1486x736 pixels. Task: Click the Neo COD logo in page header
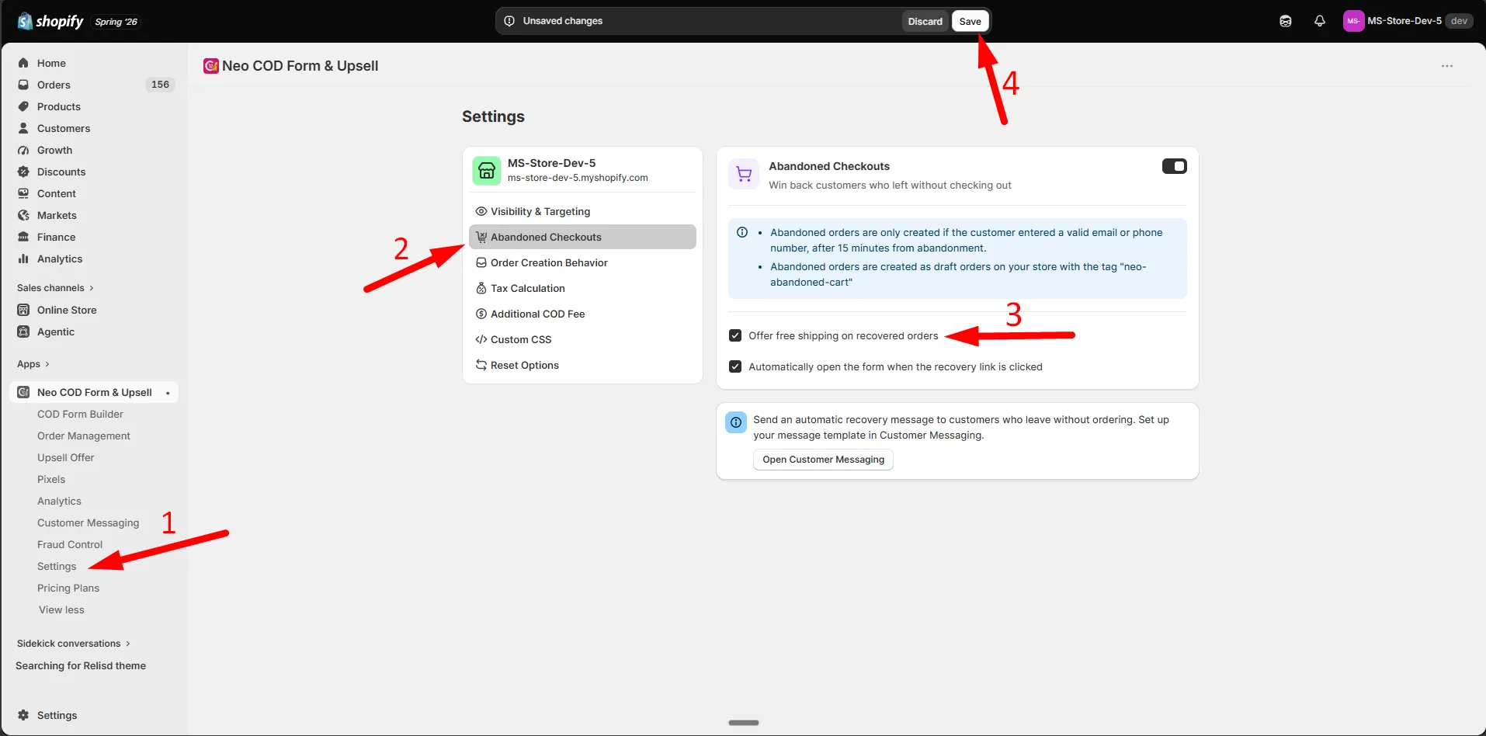click(x=210, y=66)
